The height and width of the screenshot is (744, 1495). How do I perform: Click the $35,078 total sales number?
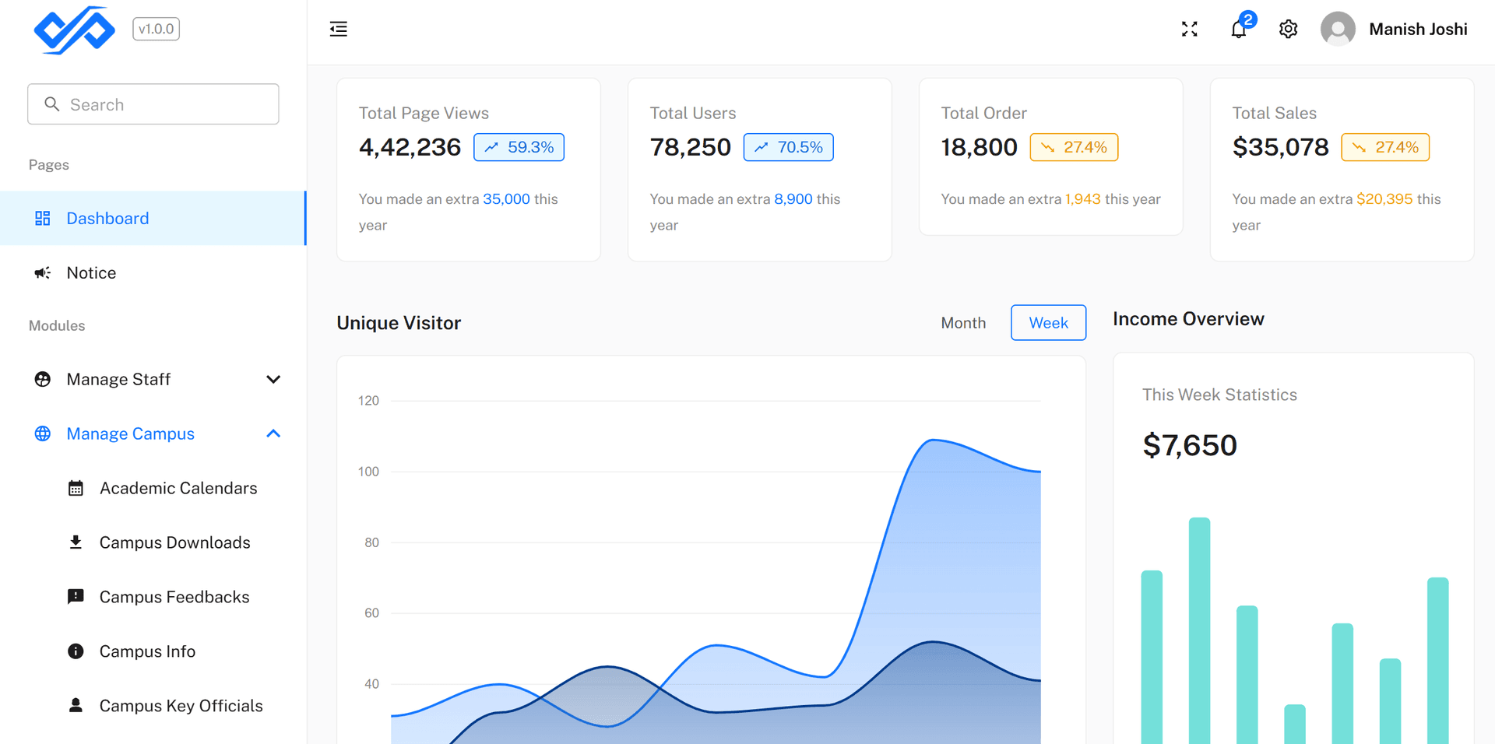1280,147
